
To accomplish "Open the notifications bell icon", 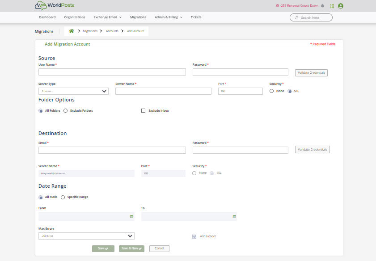I will (322, 6).
